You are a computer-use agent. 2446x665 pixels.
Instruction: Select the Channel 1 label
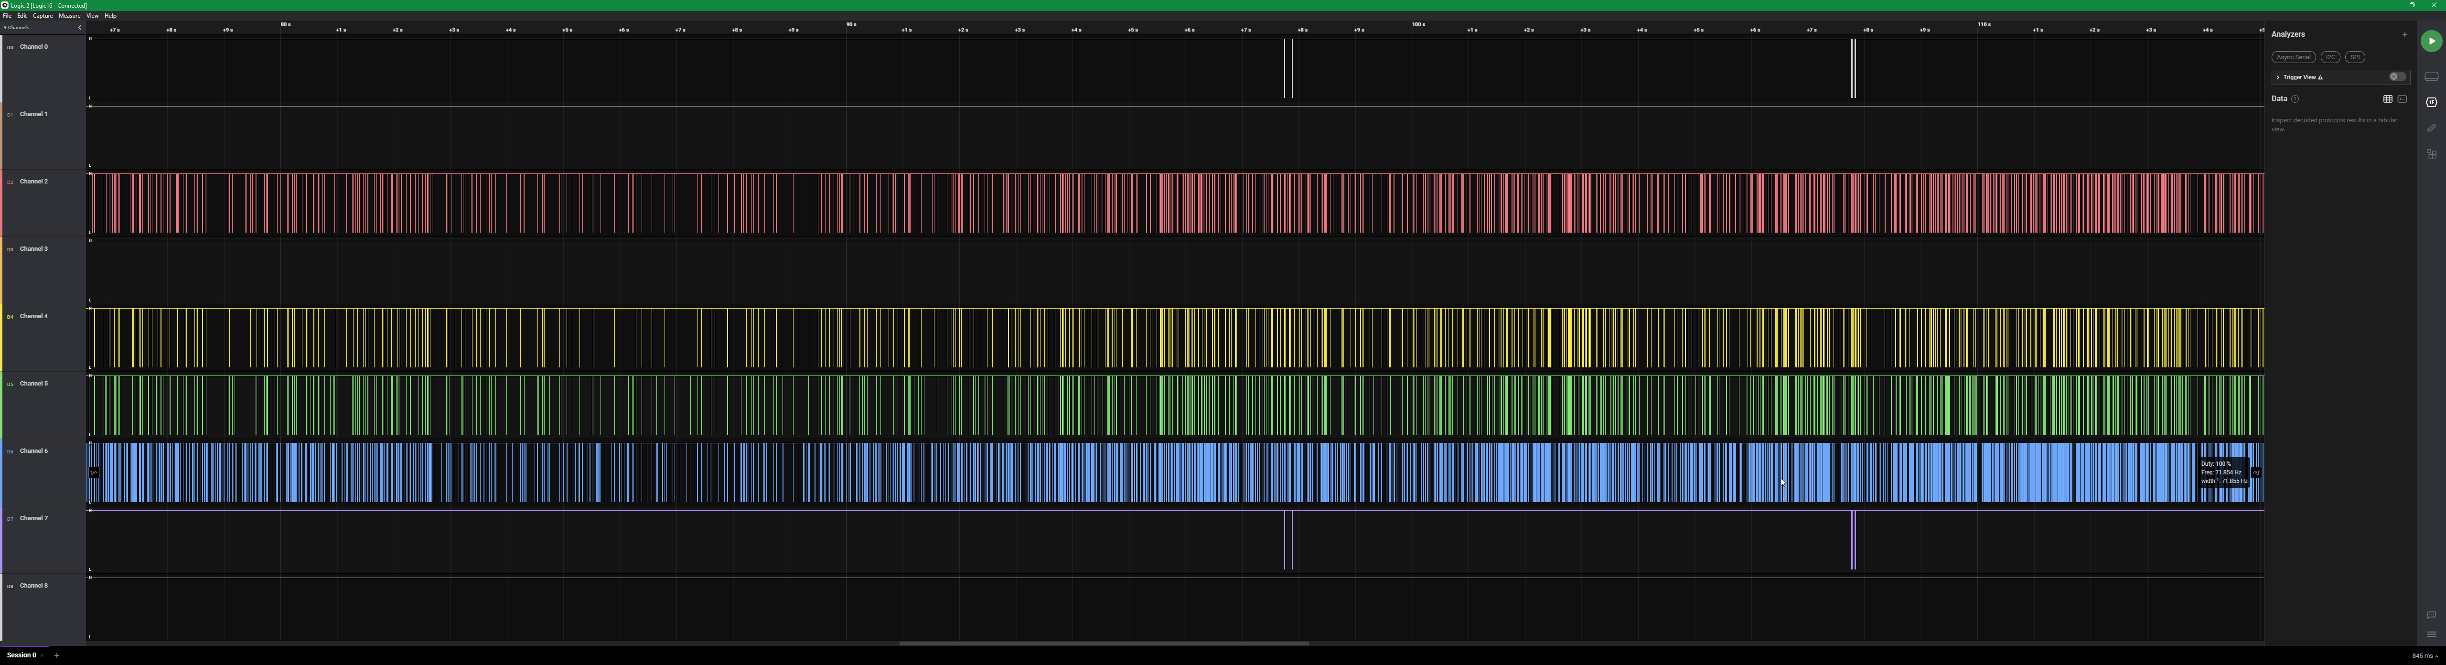33,114
